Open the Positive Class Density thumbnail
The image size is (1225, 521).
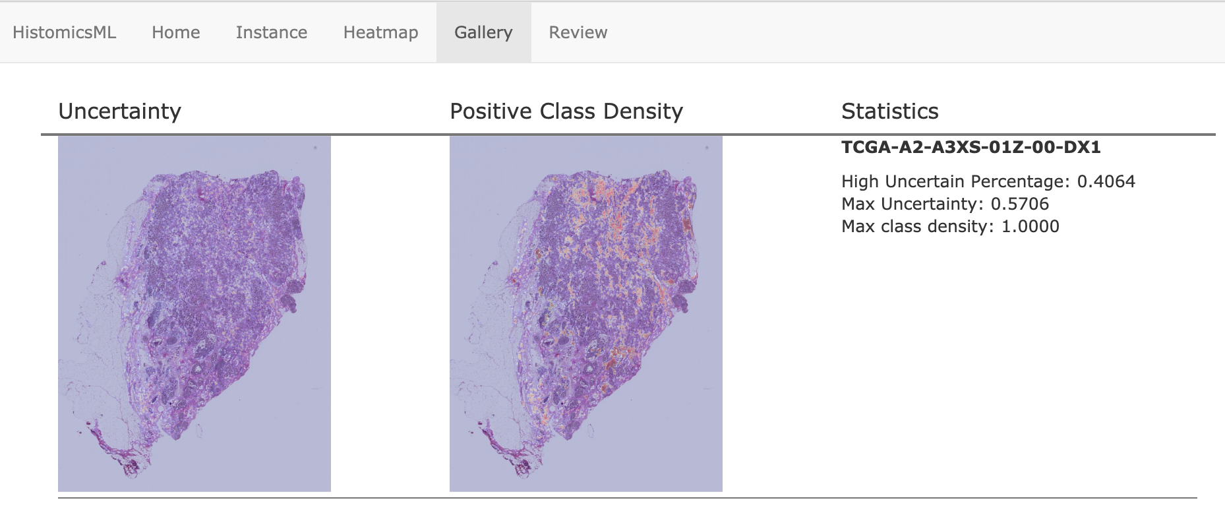tap(586, 313)
